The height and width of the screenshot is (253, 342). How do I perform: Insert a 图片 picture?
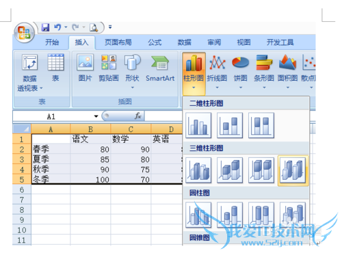click(85, 68)
